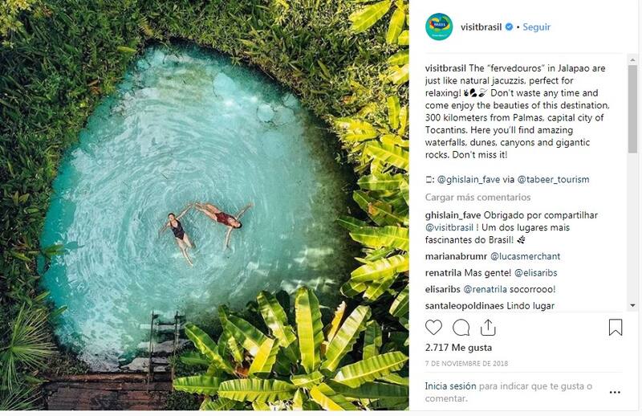Open the @tabeer_tourism mention link
Screen dimensions: 642x416
pos(553,180)
